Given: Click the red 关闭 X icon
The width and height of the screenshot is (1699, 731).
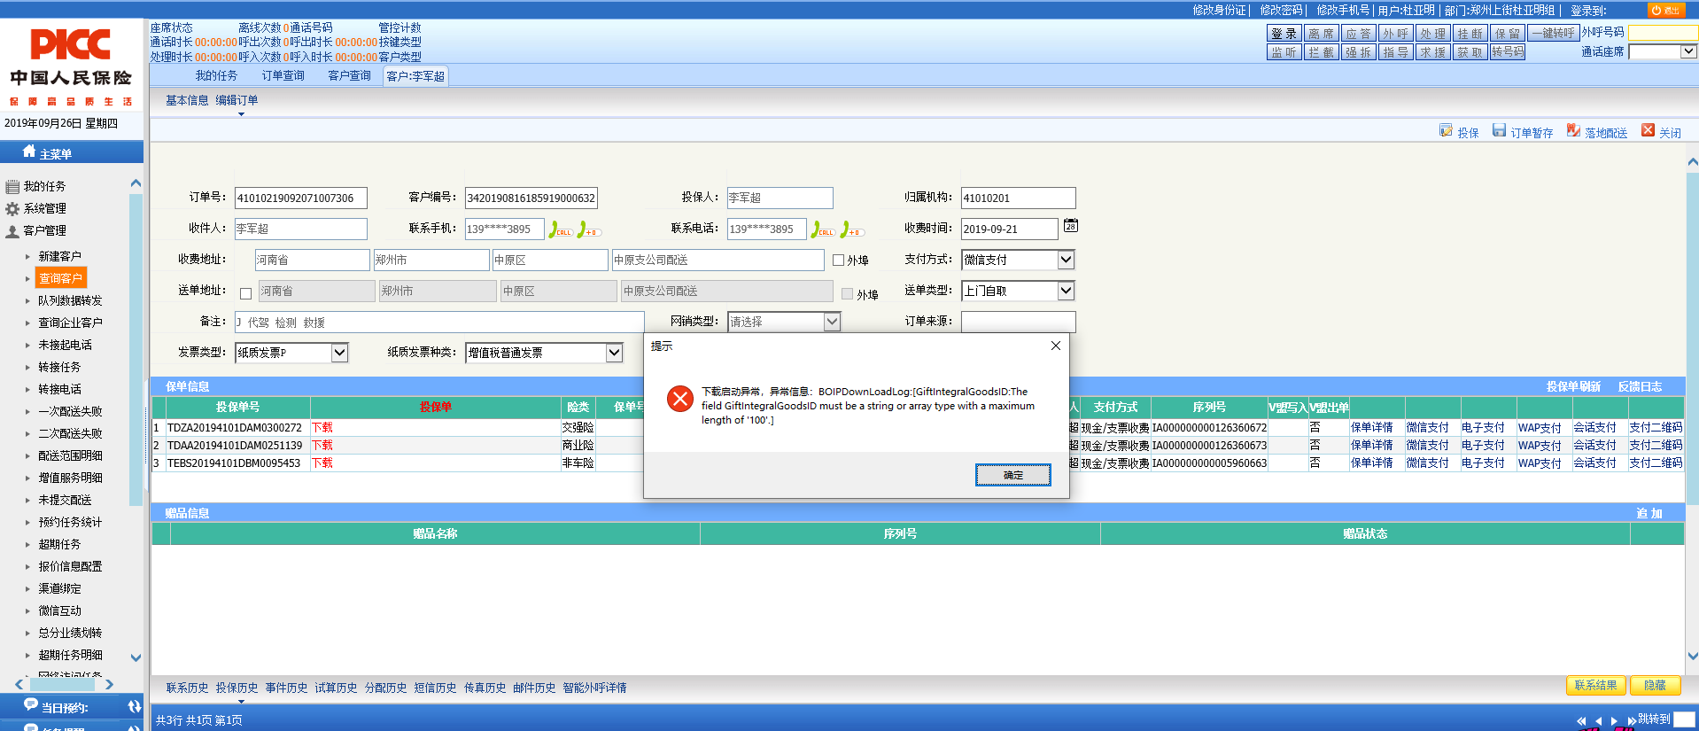Looking at the screenshot, I should click(1648, 131).
